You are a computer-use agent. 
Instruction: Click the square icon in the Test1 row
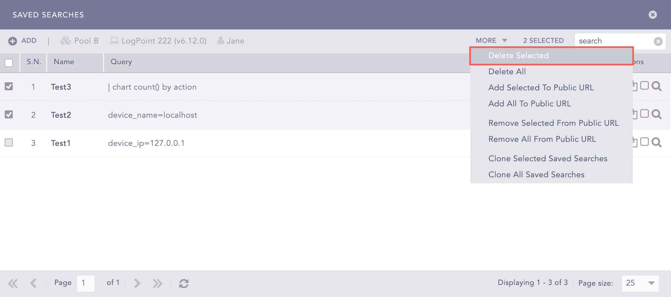coord(644,142)
